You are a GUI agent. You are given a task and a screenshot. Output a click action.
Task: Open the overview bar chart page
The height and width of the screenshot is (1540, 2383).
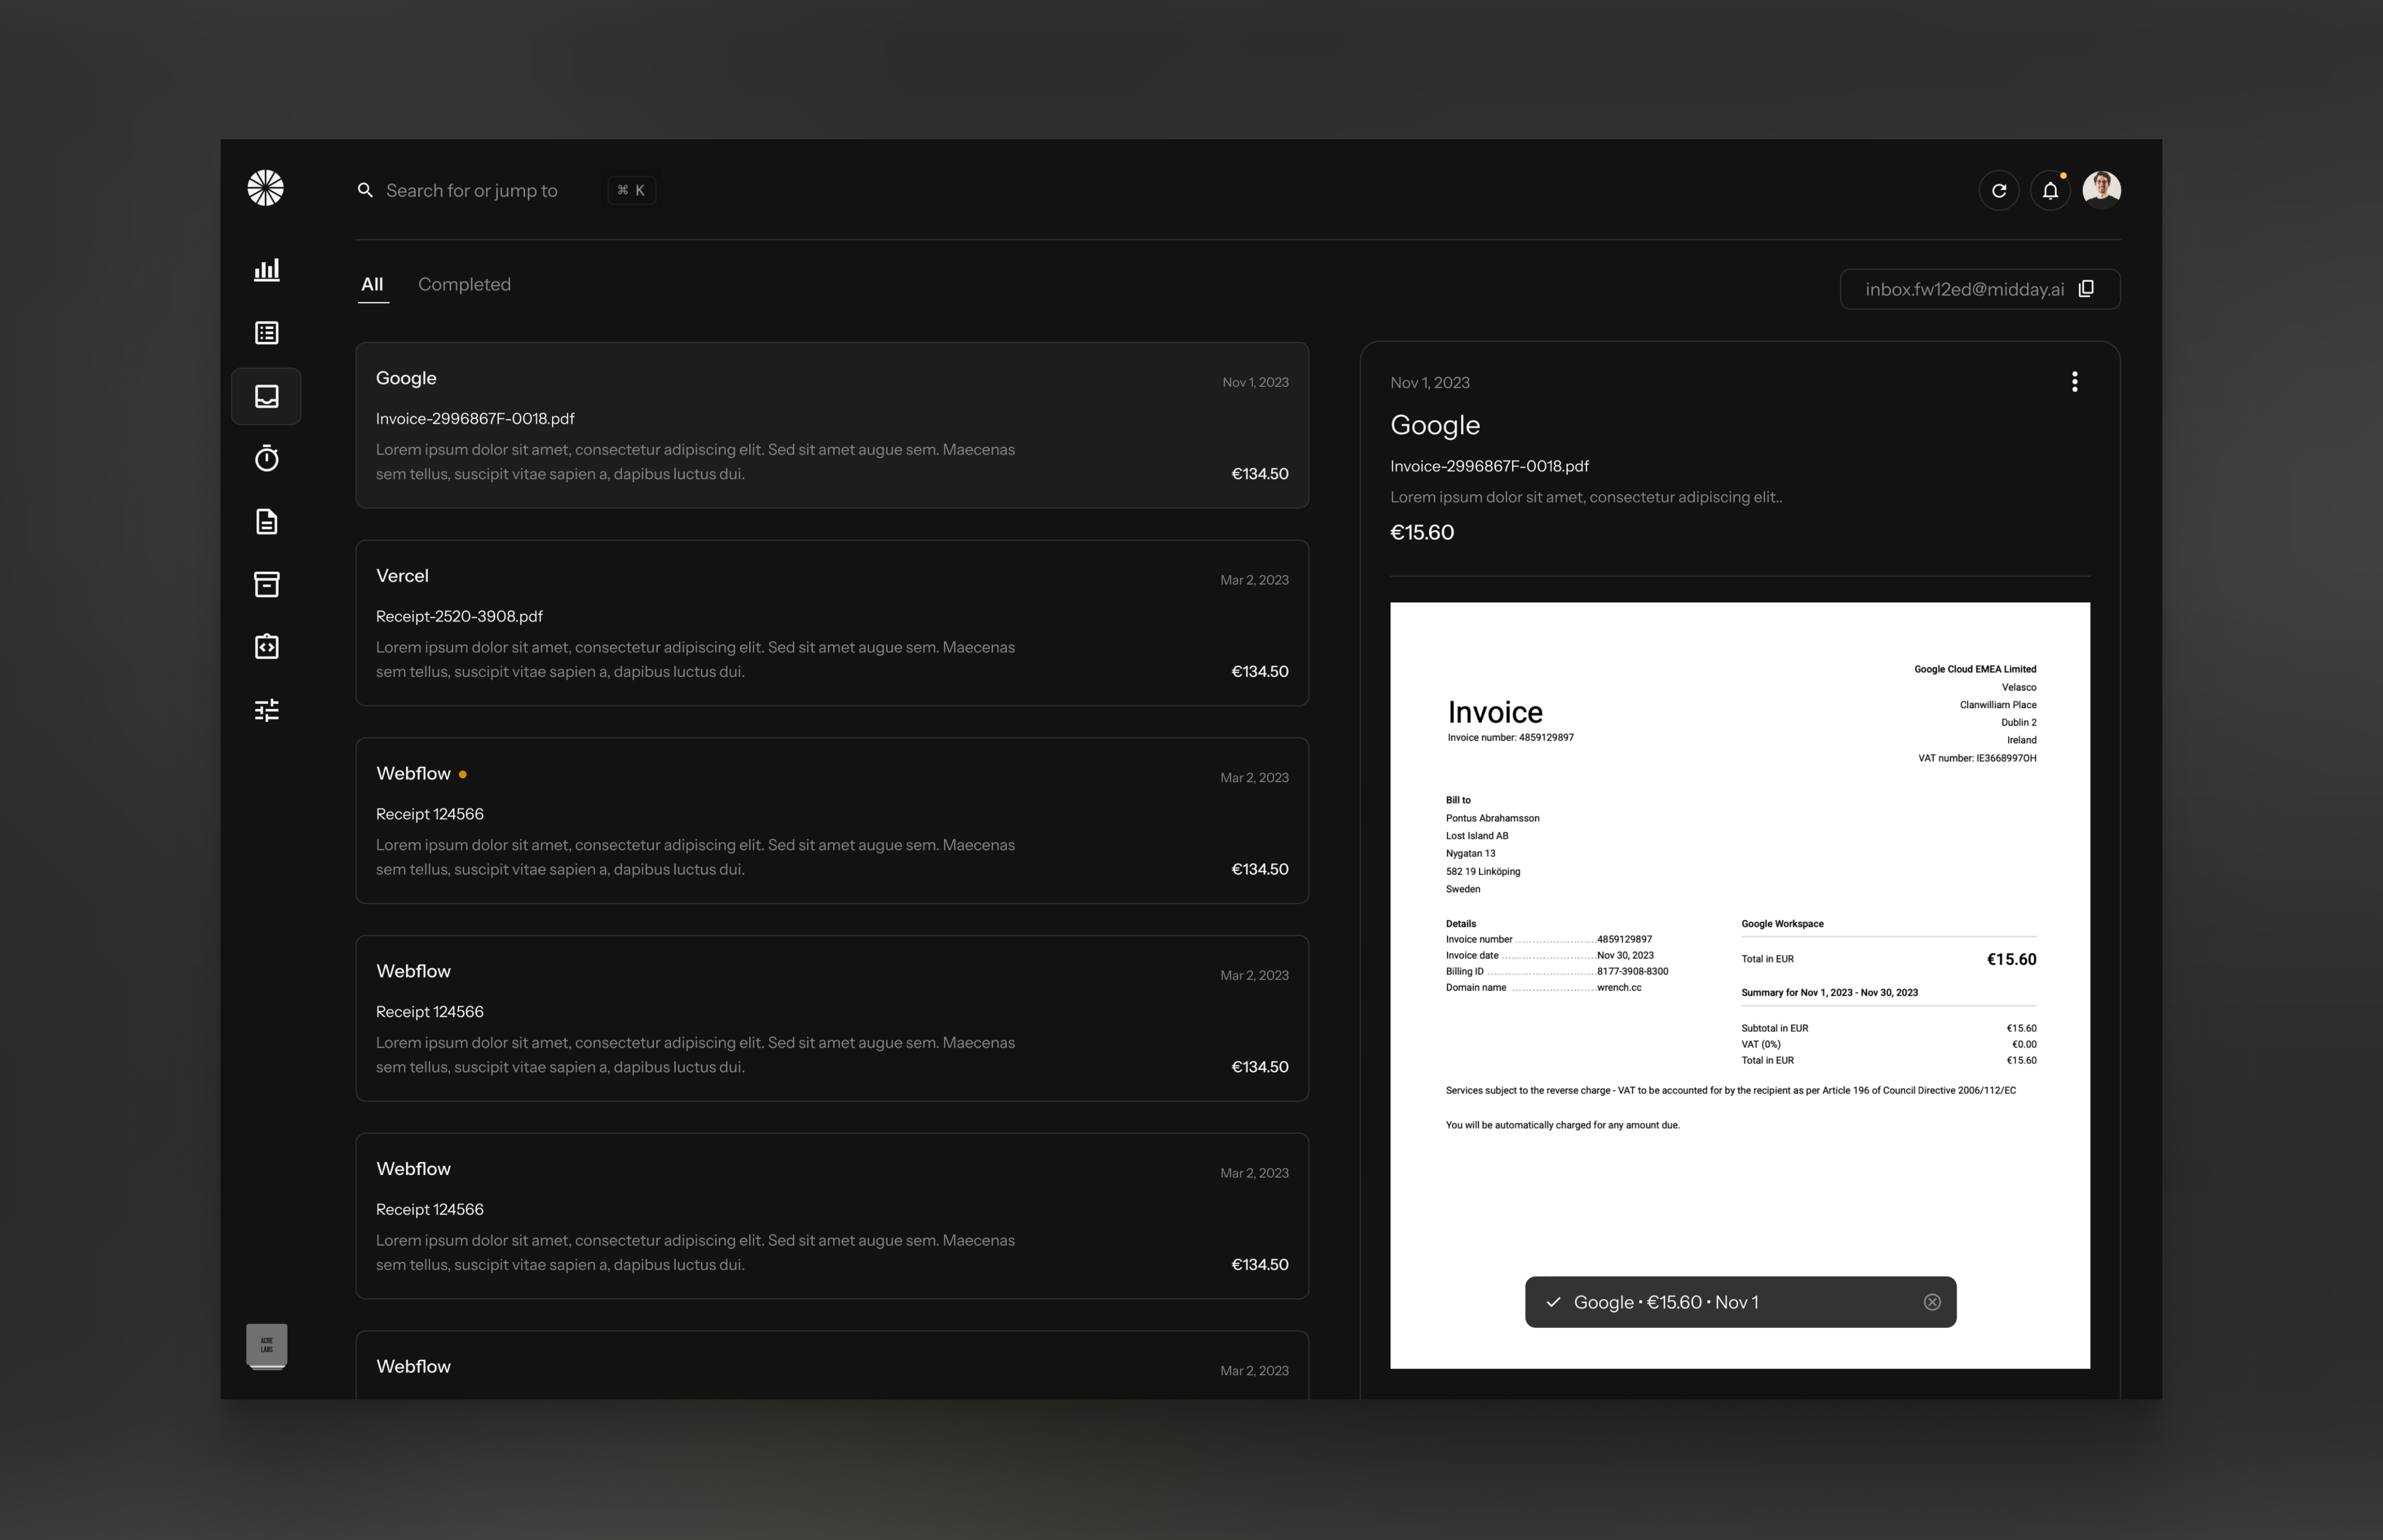(x=267, y=270)
